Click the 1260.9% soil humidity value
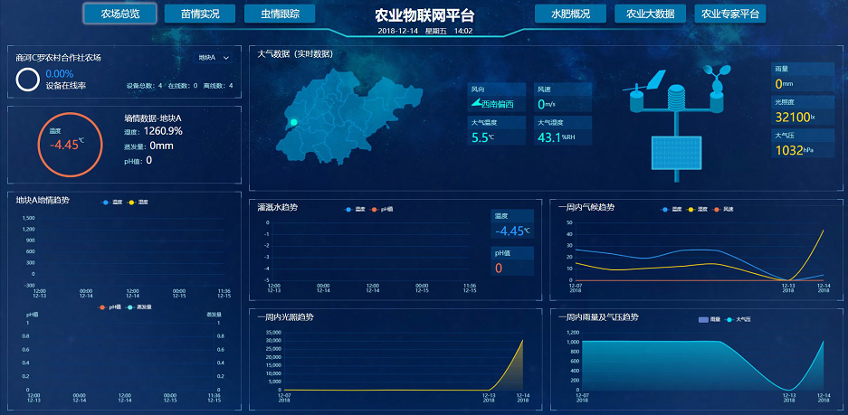Viewport: 848px width, 415px height. 163,131
